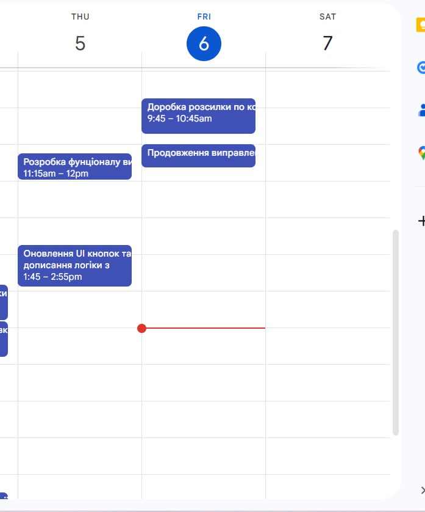Viewport: 425px width, 512px height.
Task: Open Google Keep in the side panel
Action: click(420, 26)
